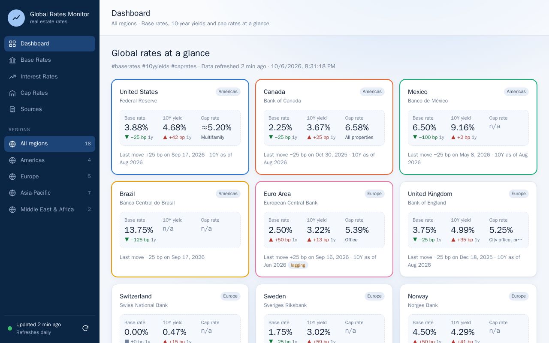The width and height of the screenshot is (549, 343).
Task: Click Brazil base rate 13.75%
Action: 139,230
